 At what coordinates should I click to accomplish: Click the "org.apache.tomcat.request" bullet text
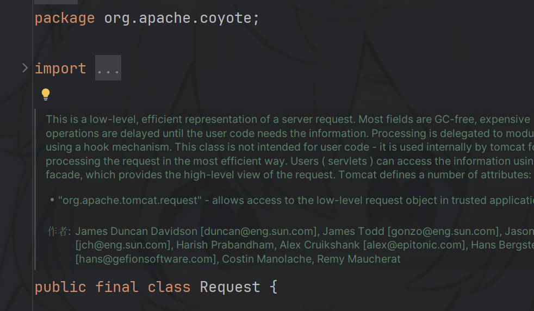[130, 200]
